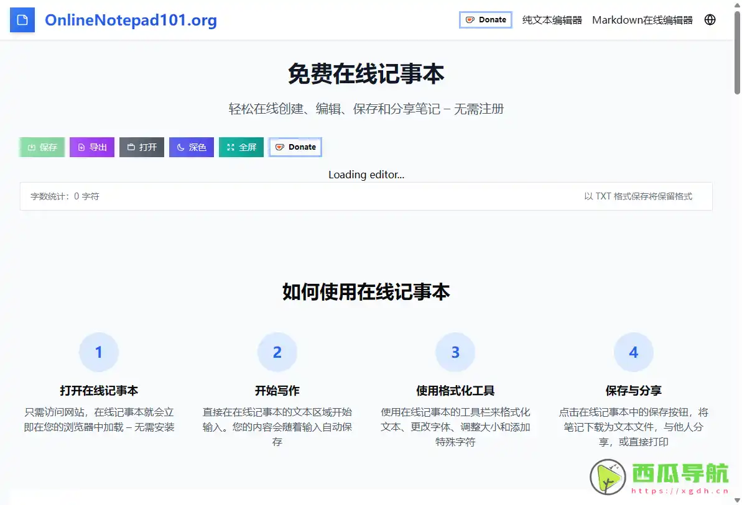Open the OnlineNotepad101.org home link

click(131, 20)
